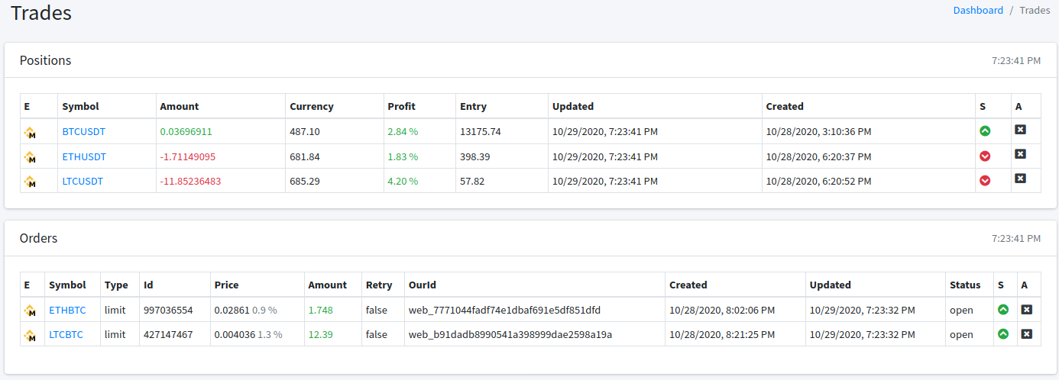Click exchange icon in LTCUSDT position row
1059x380 pixels.
tap(30, 182)
